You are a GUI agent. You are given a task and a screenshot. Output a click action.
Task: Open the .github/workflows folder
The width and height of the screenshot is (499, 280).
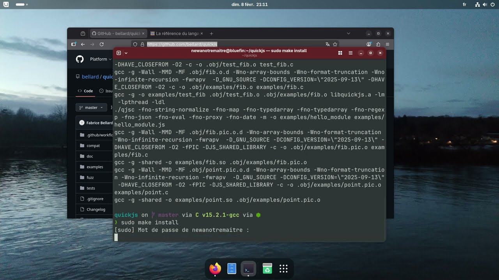(x=100, y=135)
